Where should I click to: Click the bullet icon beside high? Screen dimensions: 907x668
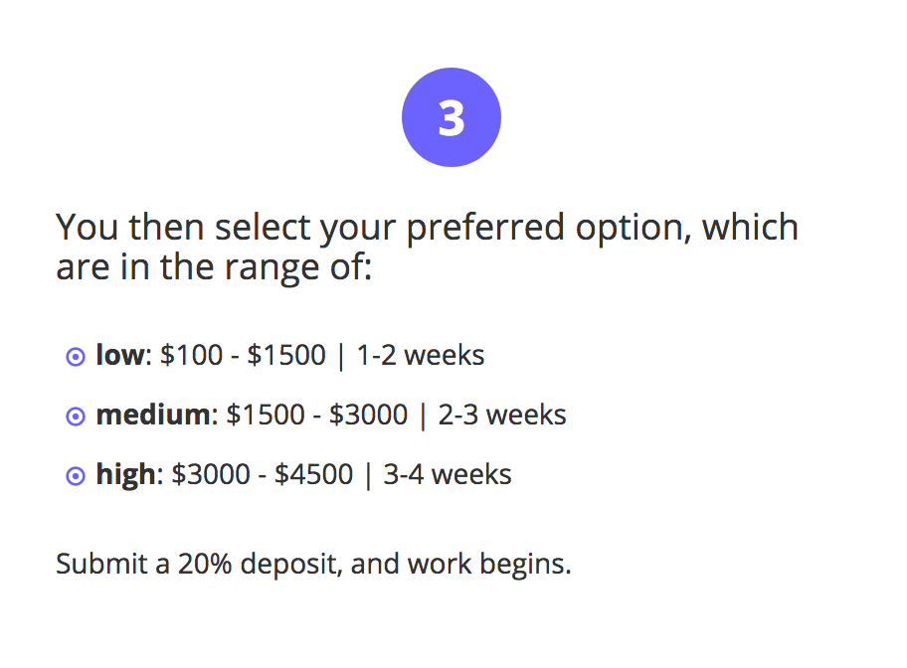tap(75, 476)
